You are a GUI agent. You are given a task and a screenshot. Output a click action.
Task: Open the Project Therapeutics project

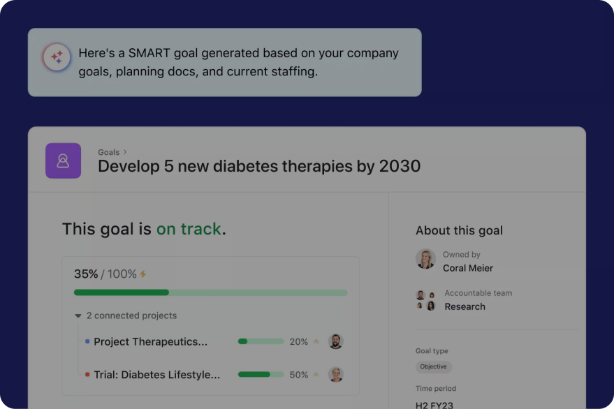[150, 342]
